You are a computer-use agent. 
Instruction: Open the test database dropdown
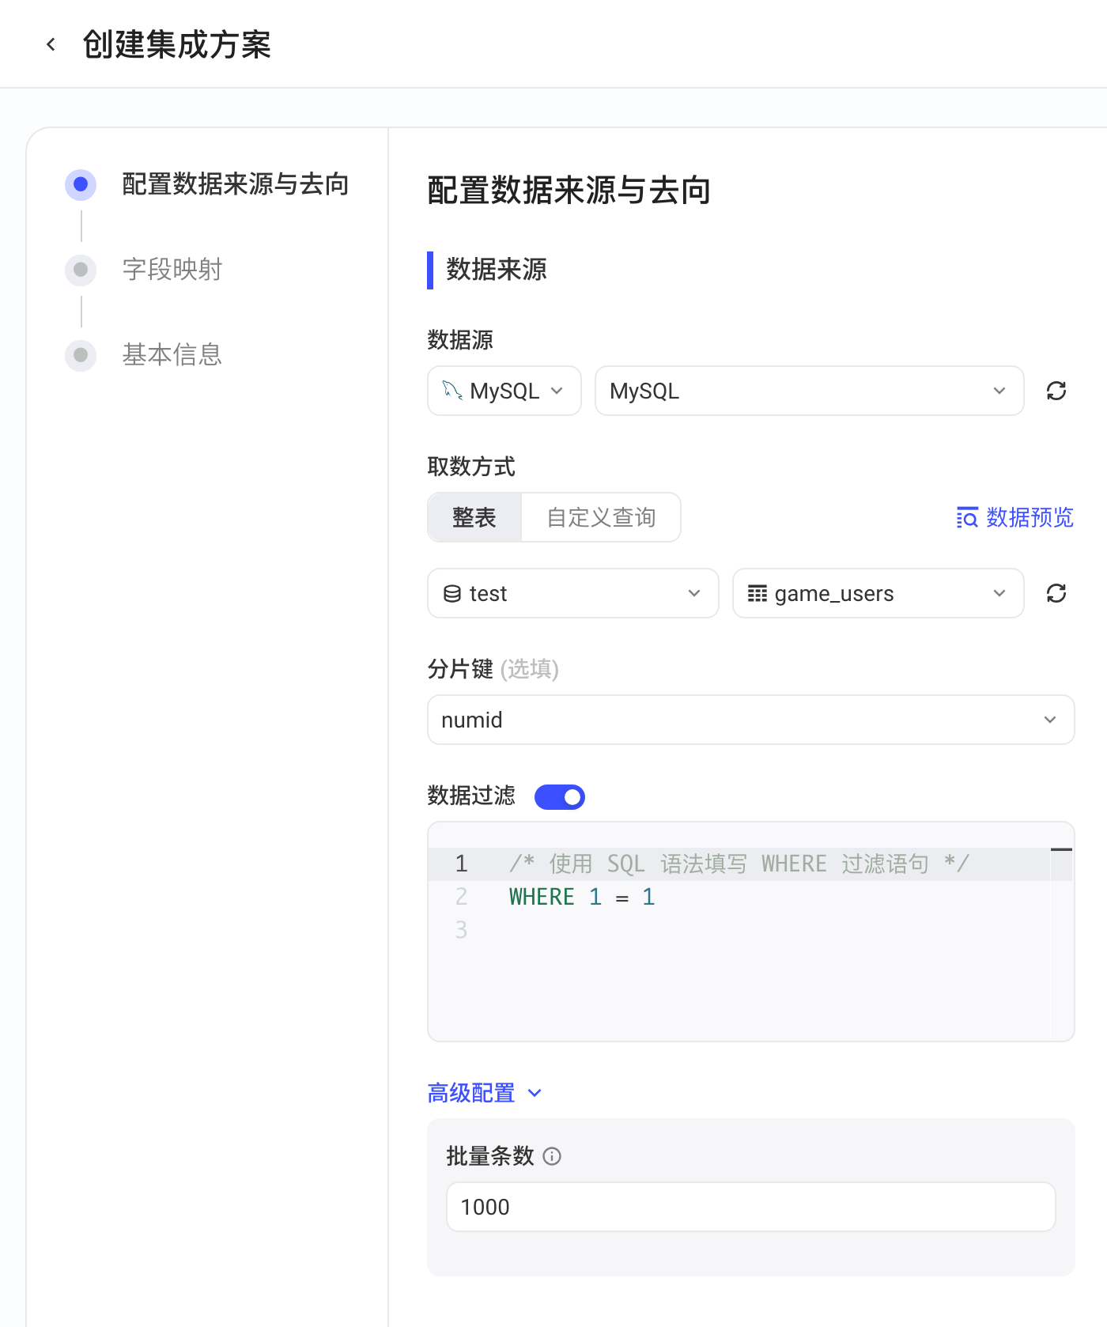(x=573, y=593)
